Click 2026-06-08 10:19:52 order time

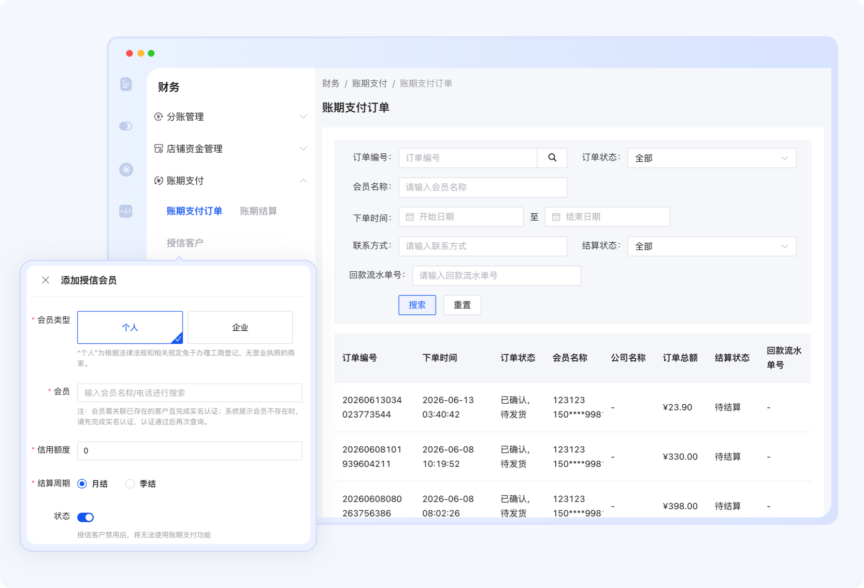coord(448,457)
